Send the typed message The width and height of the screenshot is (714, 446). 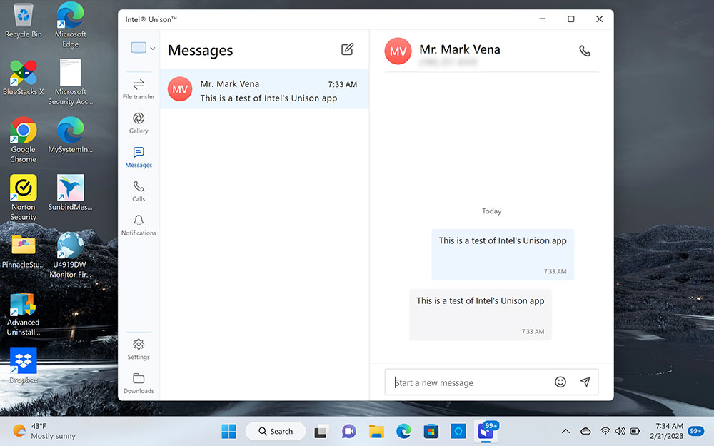pos(585,382)
